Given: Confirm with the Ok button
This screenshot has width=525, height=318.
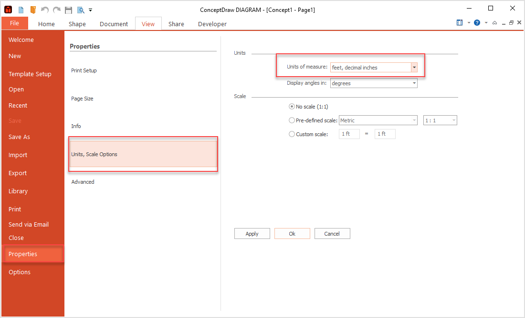Looking at the screenshot, I should click(292, 233).
